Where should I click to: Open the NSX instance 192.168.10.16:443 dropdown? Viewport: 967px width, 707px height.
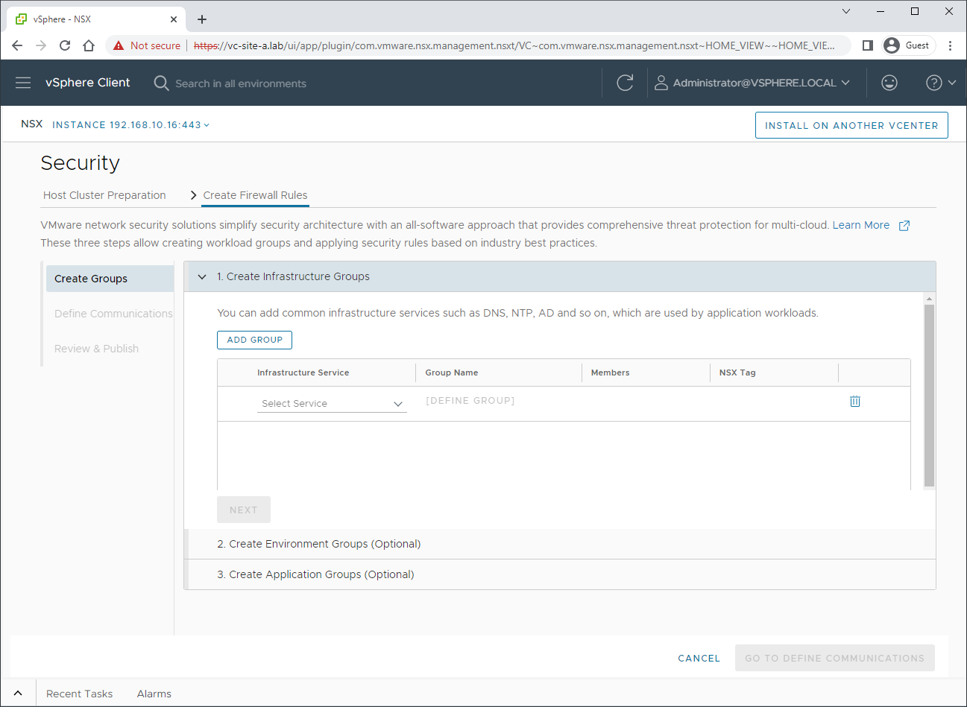pyautogui.click(x=130, y=125)
